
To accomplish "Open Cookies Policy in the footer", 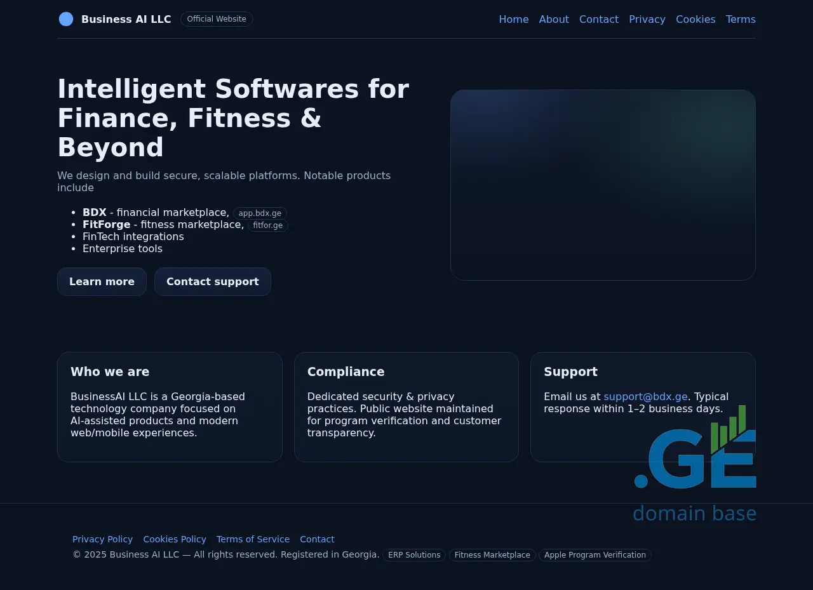I will click(175, 539).
